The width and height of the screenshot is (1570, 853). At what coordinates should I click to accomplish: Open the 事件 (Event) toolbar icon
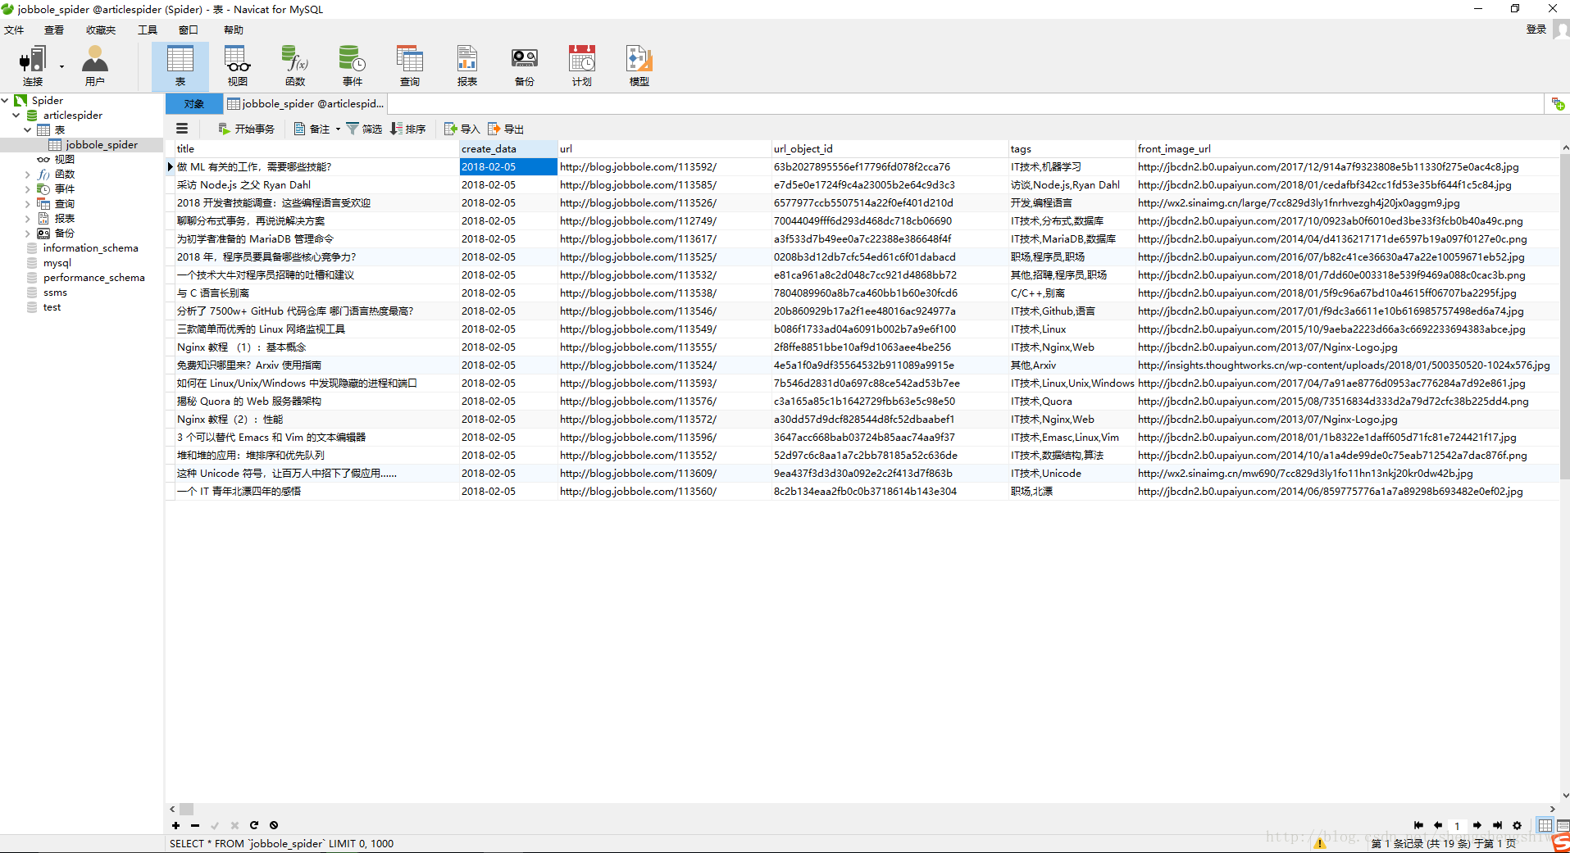[353, 66]
